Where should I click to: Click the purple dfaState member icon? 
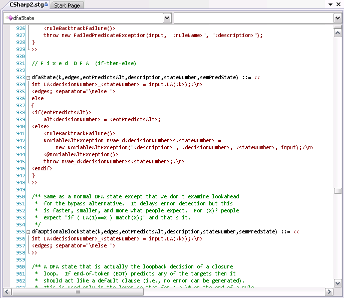pos(10,18)
